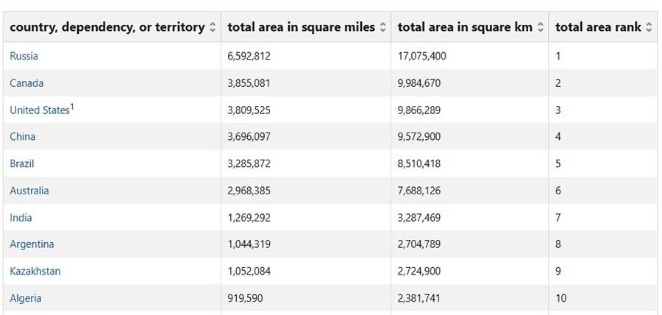The width and height of the screenshot is (662, 315).
Task: Click the 'total area in square miles' header
Action: click(x=301, y=27)
